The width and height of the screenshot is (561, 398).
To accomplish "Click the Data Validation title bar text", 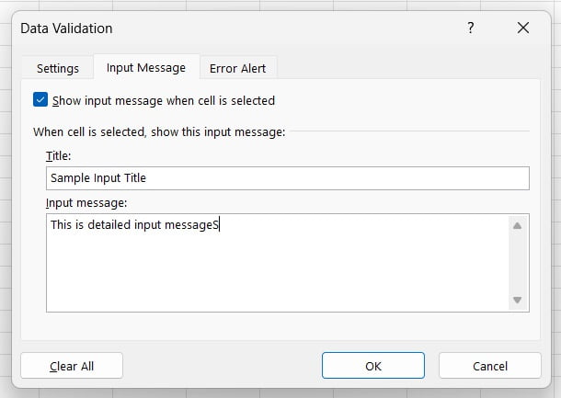I will point(66,28).
